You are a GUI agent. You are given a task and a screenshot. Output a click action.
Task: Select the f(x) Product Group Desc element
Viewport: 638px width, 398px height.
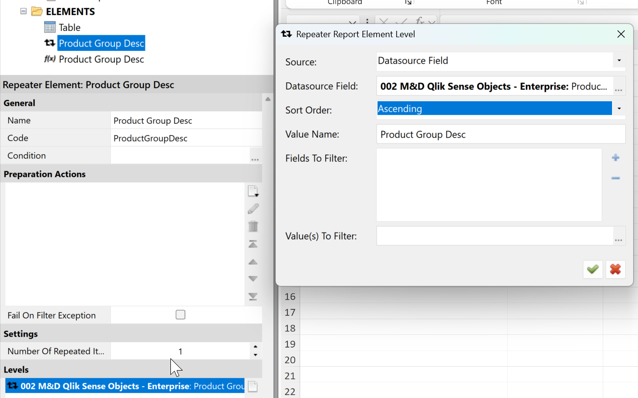(101, 59)
